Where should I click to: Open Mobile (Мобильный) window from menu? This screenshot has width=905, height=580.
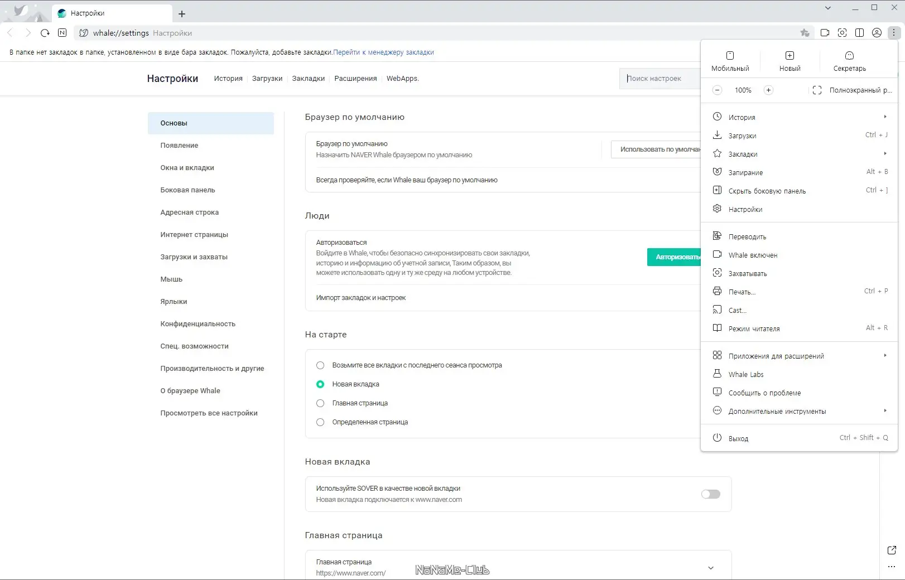pyautogui.click(x=730, y=61)
